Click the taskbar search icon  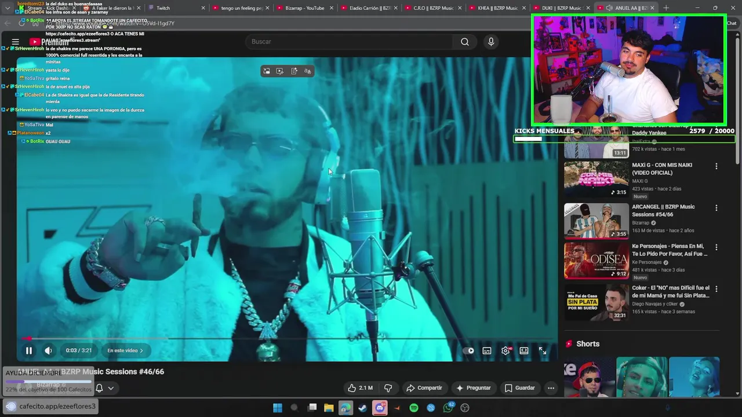click(294, 408)
